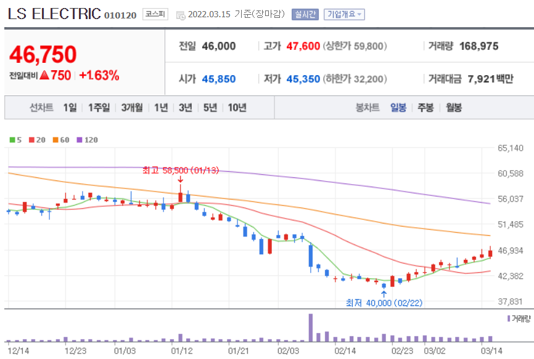Click the 시가 45,850 value
This screenshot has height=359, width=534.
tap(219, 79)
